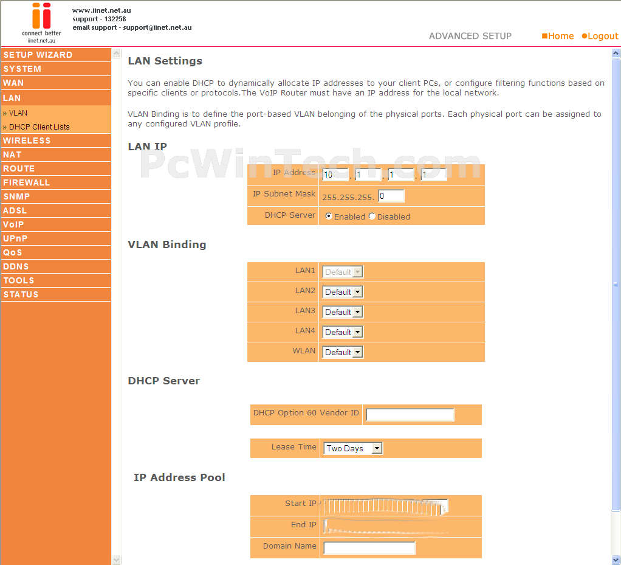The image size is (621, 565).
Task: Click the Domain Name input field
Action: [369, 548]
